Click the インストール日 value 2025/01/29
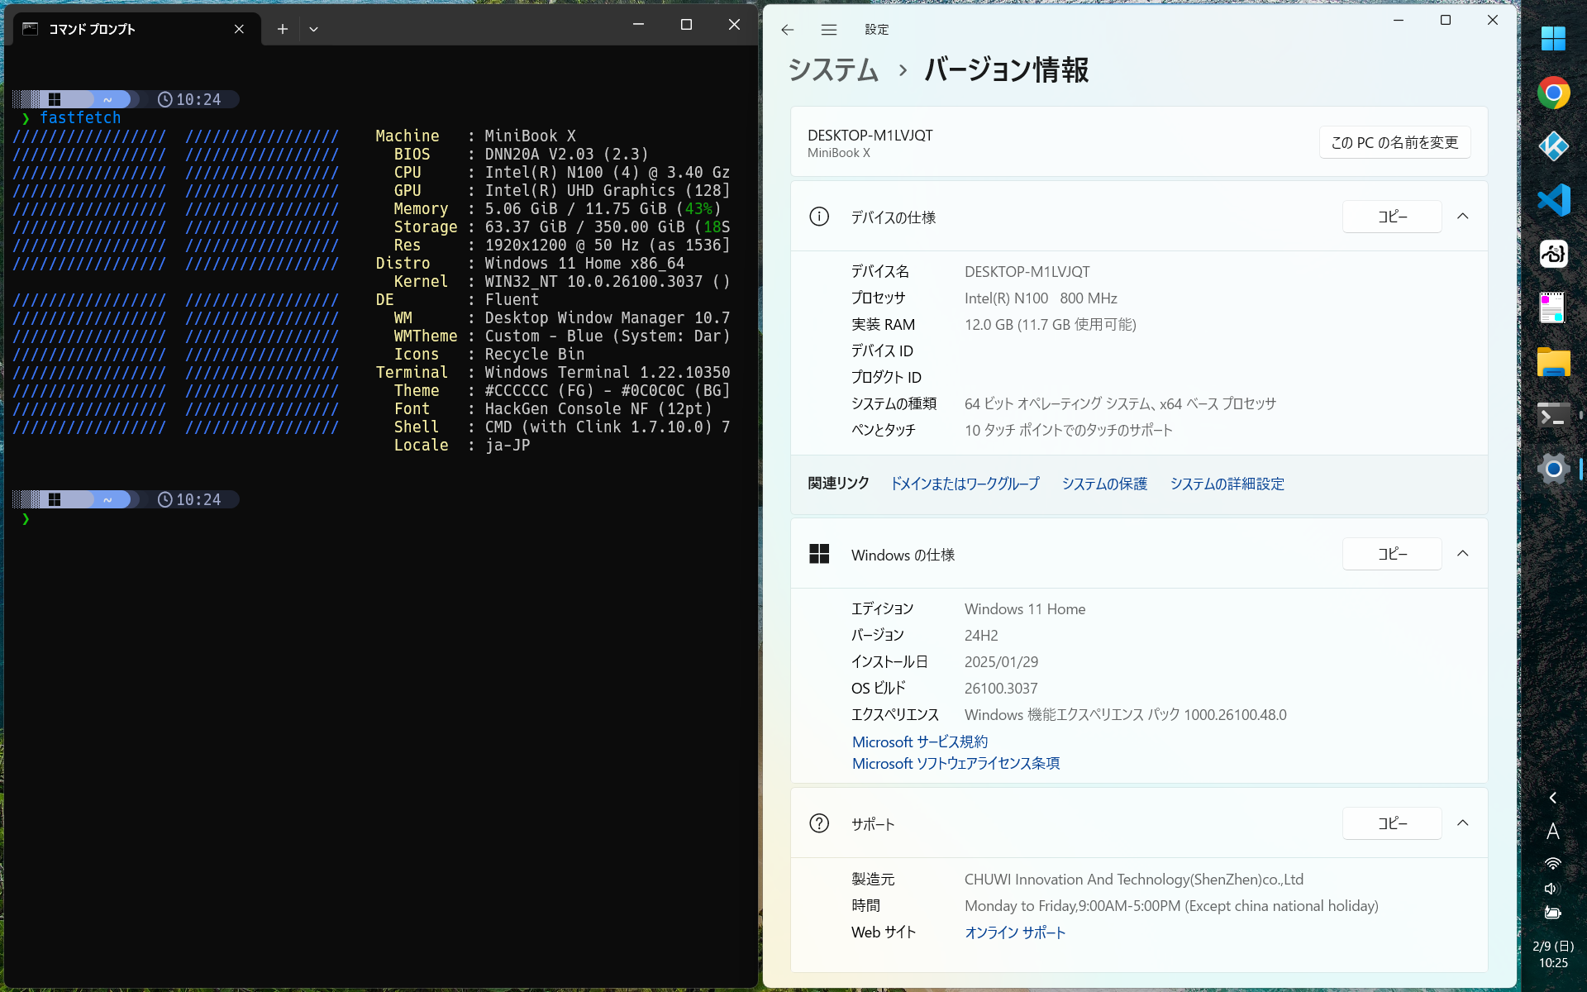 (1001, 662)
